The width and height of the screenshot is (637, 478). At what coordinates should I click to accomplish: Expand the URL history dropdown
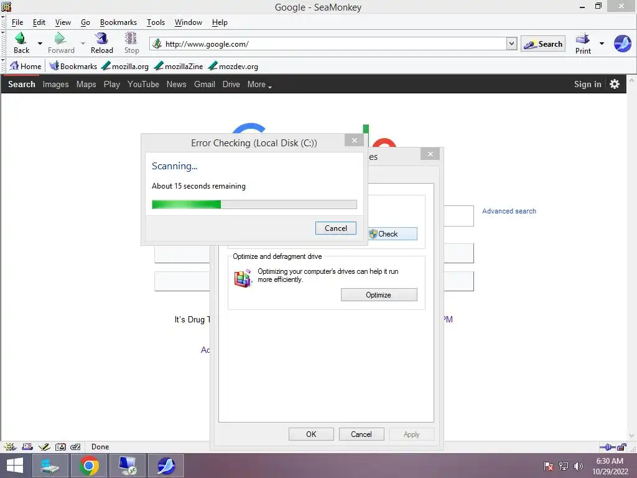511,44
